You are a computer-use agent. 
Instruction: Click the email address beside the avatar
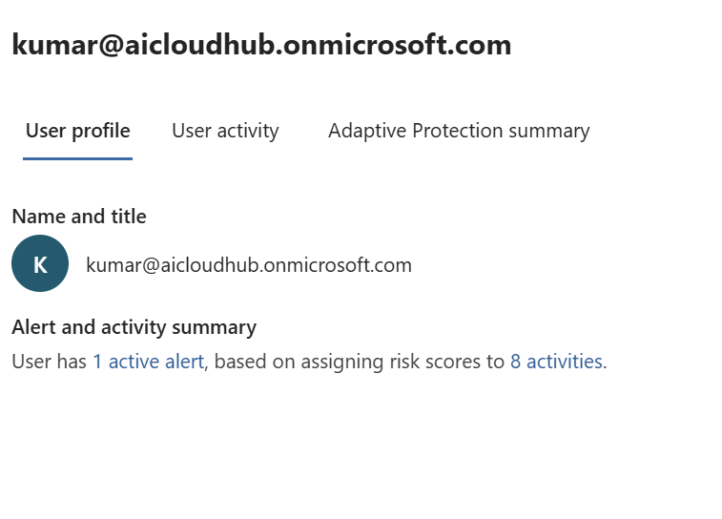(x=249, y=265)
